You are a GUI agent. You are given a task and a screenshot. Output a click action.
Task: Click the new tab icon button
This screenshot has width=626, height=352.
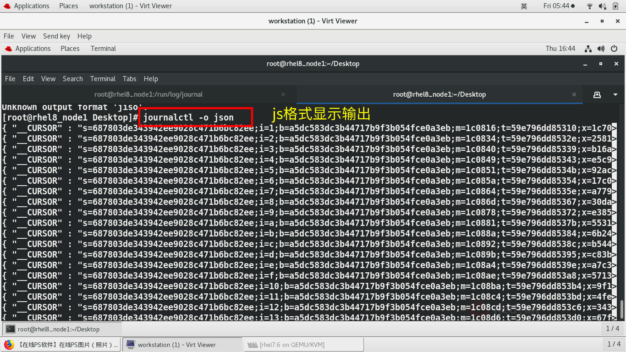tap(597, 94)
